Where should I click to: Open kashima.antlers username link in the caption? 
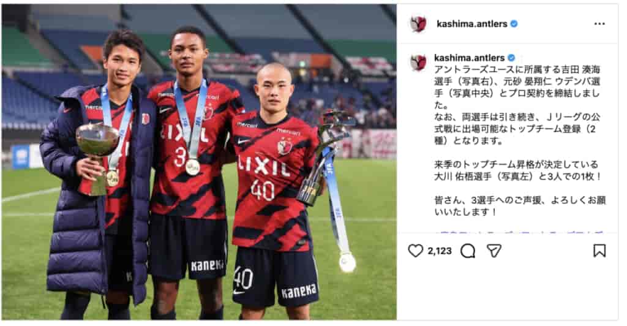[x=470, y=58]
